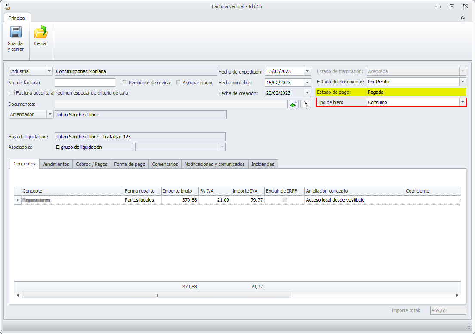
Task: Click the Importe bruto column header
Action: tap(180, 191)
